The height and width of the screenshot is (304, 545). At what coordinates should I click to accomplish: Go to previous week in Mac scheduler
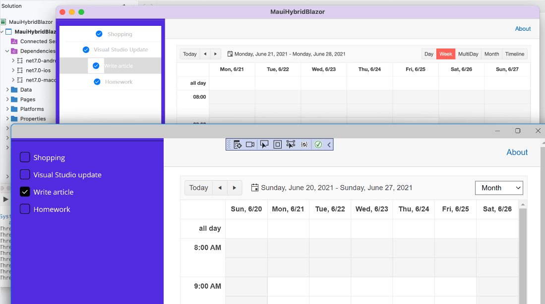pyautogui.click(x=205, y=54)
